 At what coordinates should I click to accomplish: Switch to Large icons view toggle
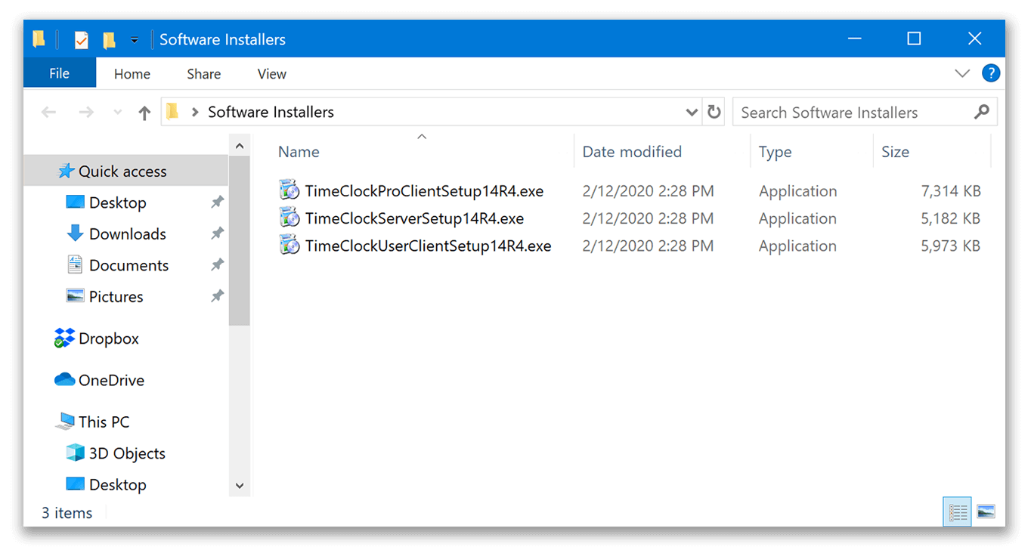pyautogui.click(x=986, y=512)
